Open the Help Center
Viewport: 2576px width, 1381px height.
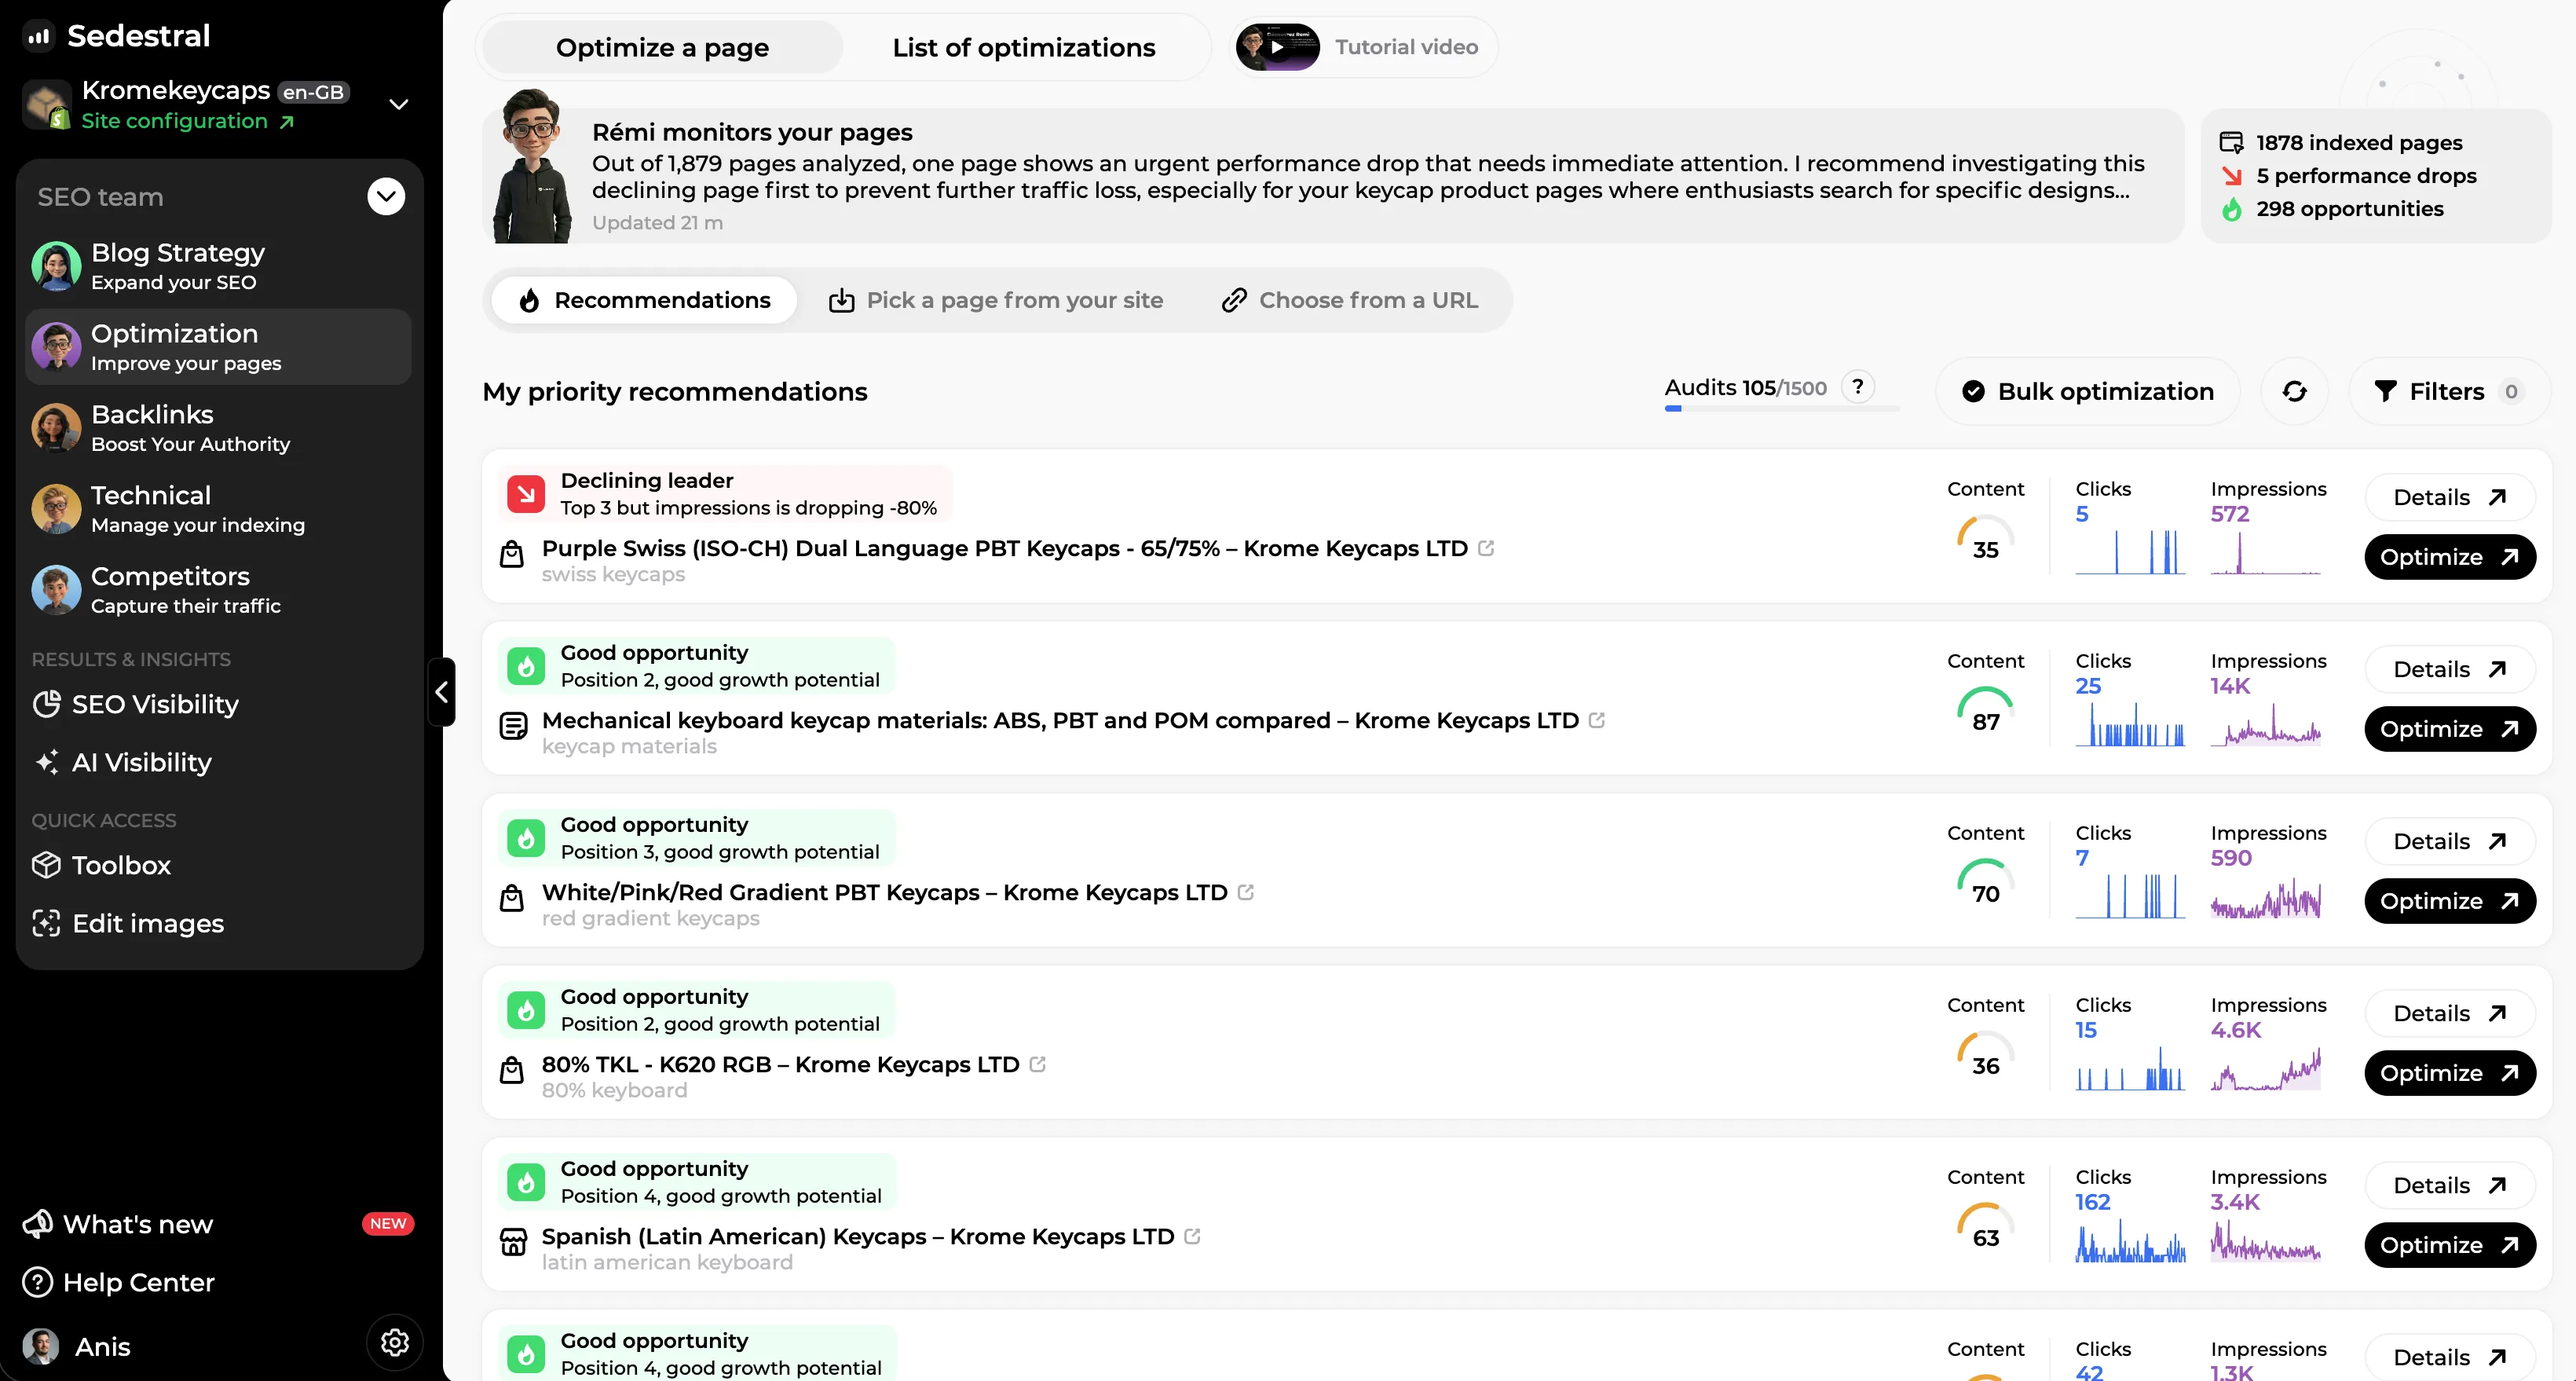coord(119,1282)
